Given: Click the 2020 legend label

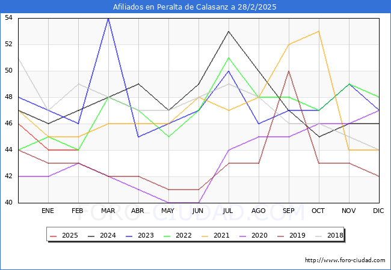Looking at the screenshot, I should click(x=259, y=235).
